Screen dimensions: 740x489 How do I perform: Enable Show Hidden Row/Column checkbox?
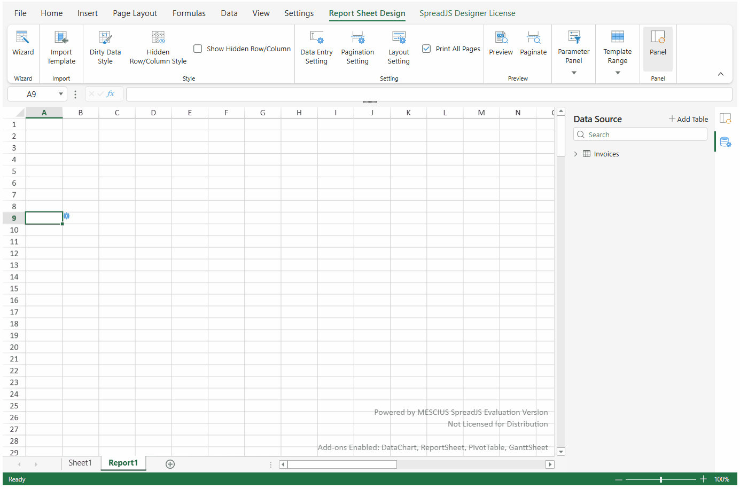click(x=198, y=49)
